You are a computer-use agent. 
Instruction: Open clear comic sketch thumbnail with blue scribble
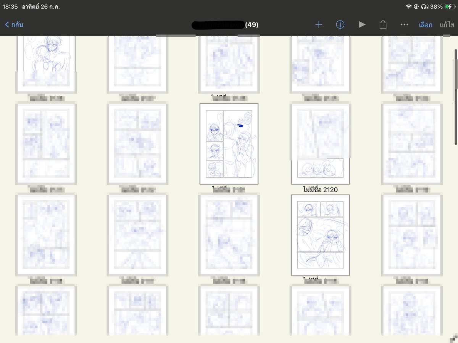click(x=229, y=144)
